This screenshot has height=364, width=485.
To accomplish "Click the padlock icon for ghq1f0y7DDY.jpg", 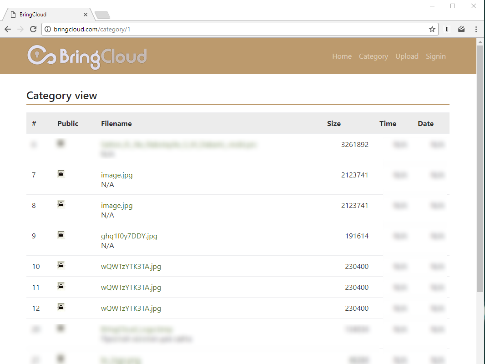I will [x=61, y=234].
